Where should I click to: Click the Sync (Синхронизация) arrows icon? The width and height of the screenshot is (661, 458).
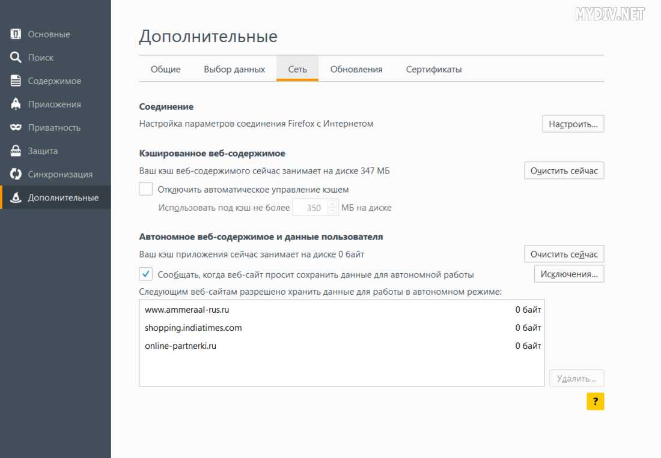coord(16,174)
